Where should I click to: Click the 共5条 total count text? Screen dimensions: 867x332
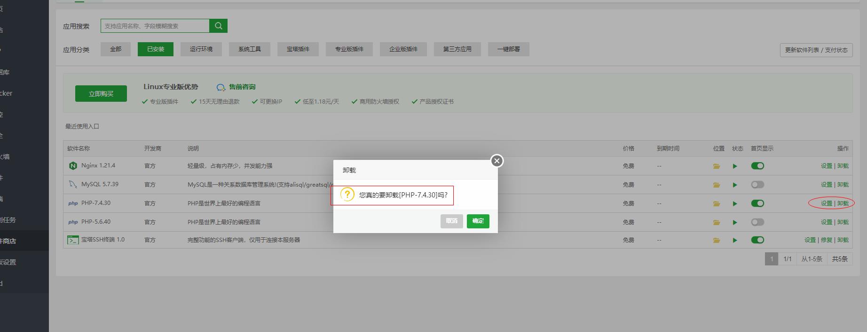(840, 259)
